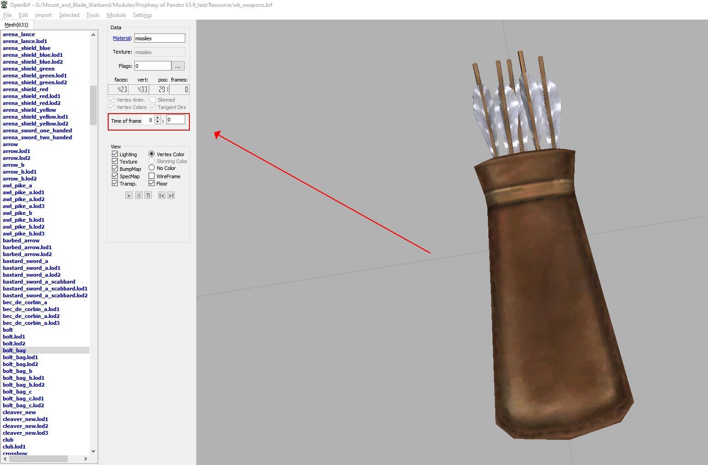The width and height of the screenshot is (708, 465).
Task: Open the Module menu
Action: coord(116,15)
